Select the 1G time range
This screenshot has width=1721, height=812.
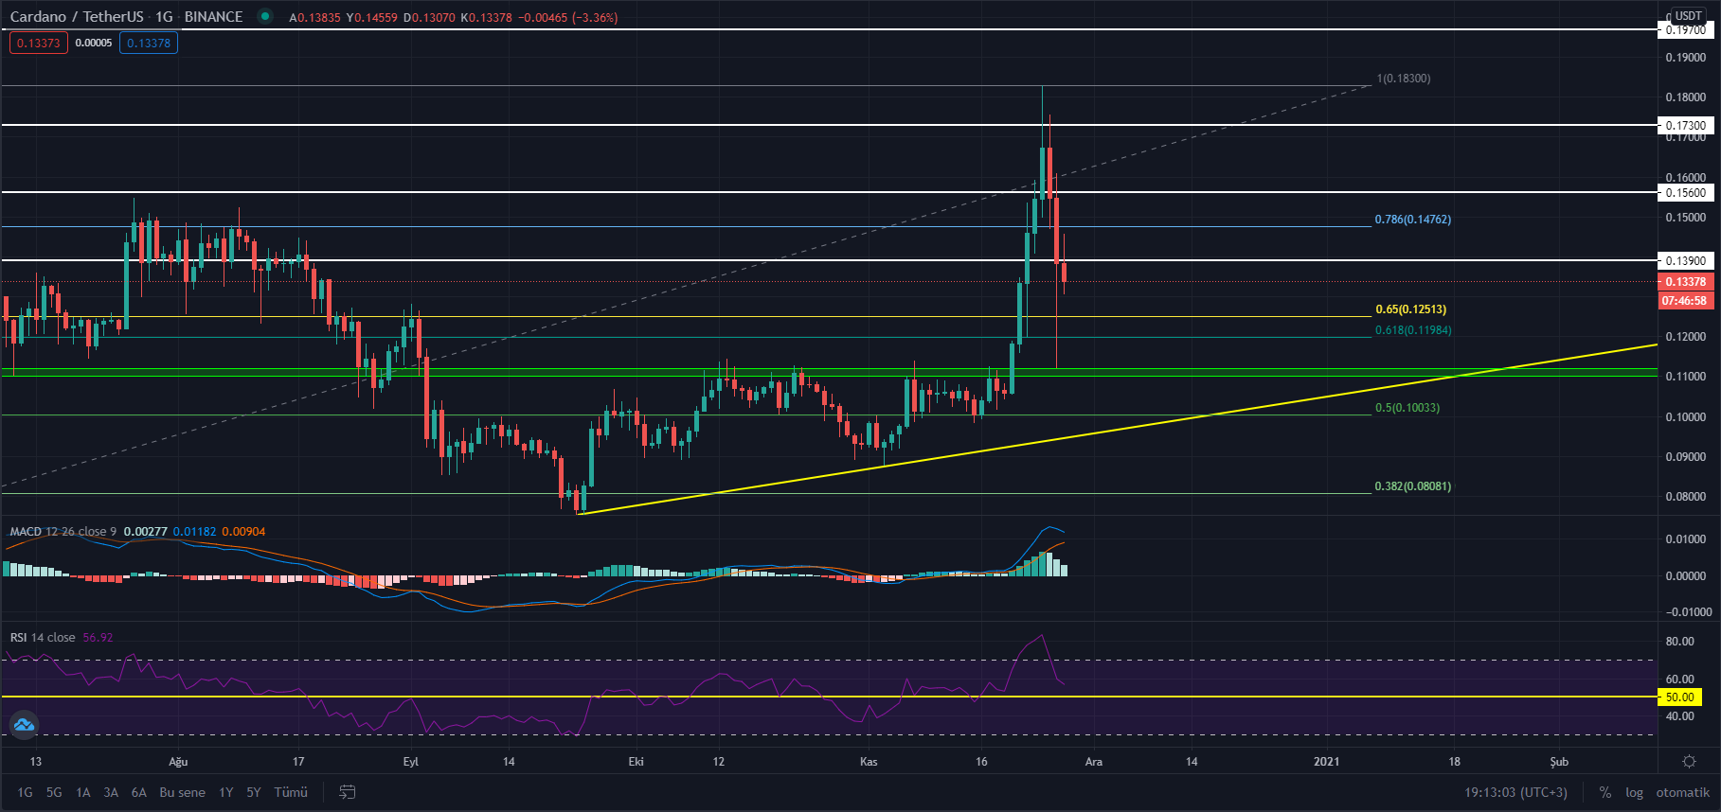point(25,792)
